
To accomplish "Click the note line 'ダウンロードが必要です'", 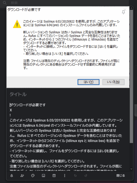I will point(28,105).
